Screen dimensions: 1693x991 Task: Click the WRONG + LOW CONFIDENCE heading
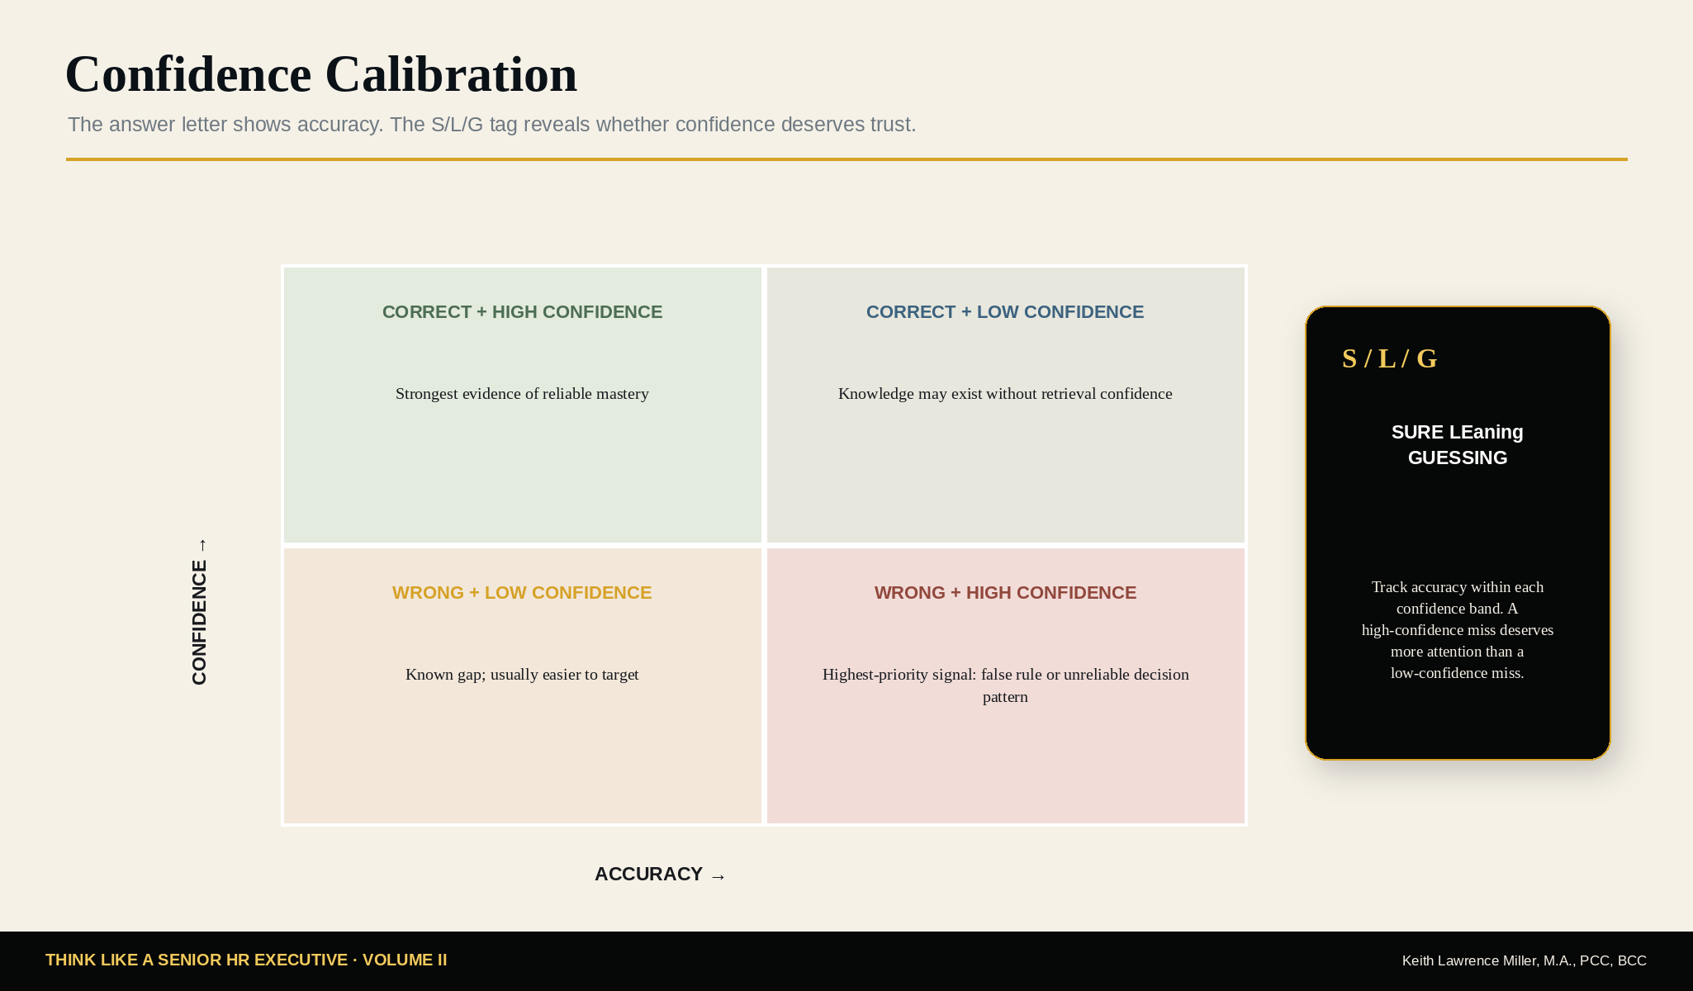click(x=522, y=593)
